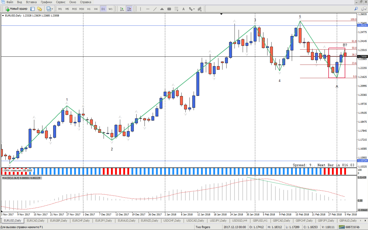Click the chart shift triangle marker at top

click(x=221, y=14)
